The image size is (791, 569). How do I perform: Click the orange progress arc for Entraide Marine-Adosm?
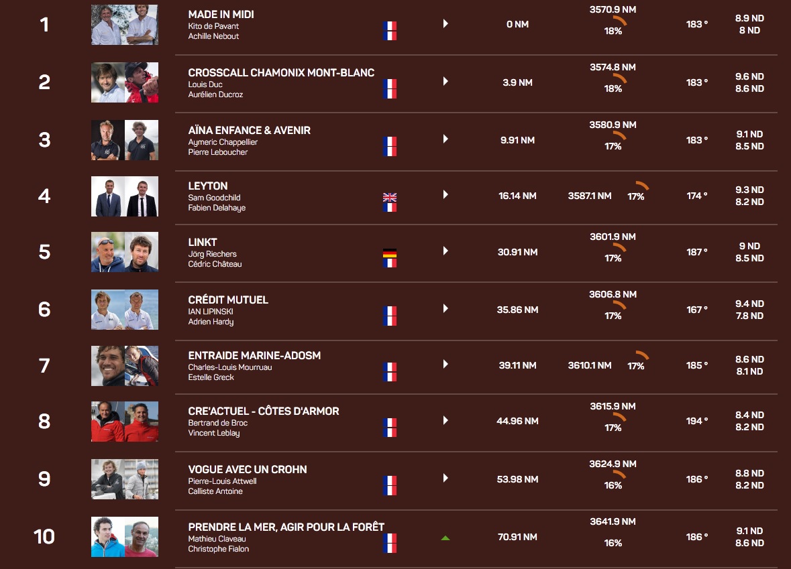642,355
